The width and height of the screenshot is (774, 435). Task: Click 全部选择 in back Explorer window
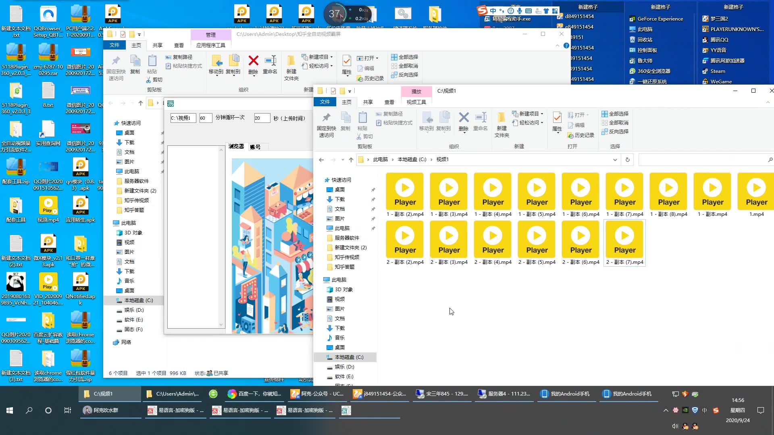(x=404, y=57)
